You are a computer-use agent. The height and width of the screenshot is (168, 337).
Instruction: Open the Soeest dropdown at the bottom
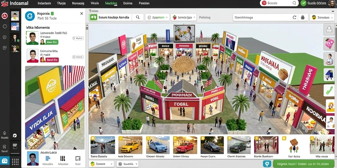[x=101, y=164]
